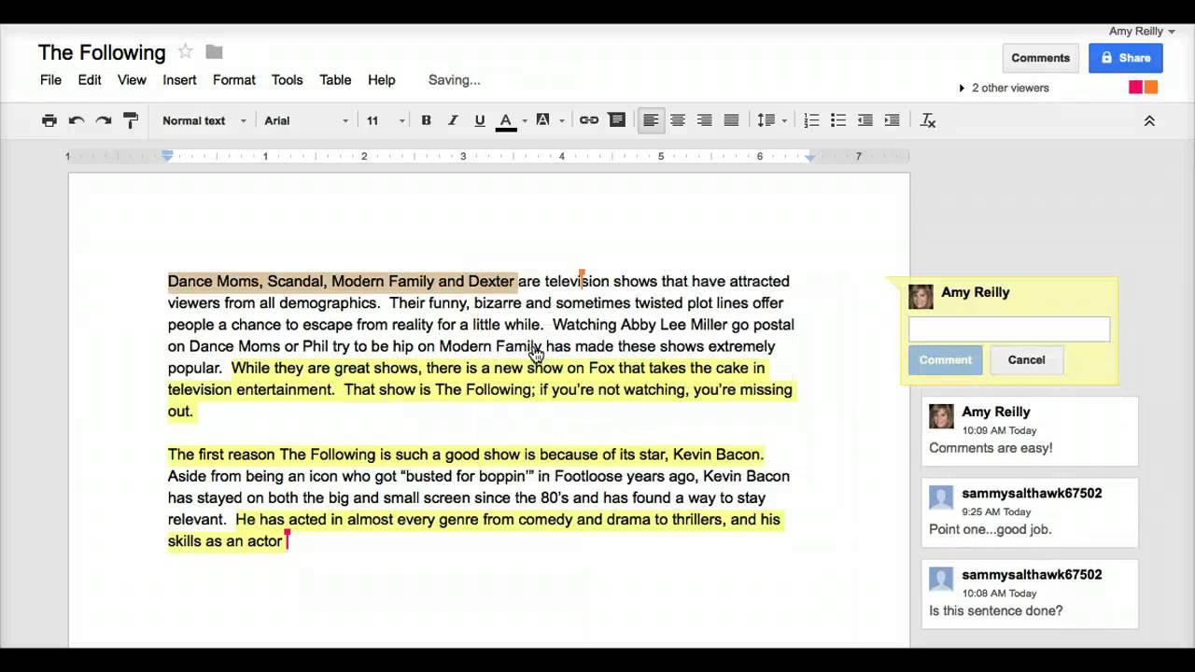The height and width of the screenshot is (672, 1195).
Task: Toggle numbered list
Action: 811,120
